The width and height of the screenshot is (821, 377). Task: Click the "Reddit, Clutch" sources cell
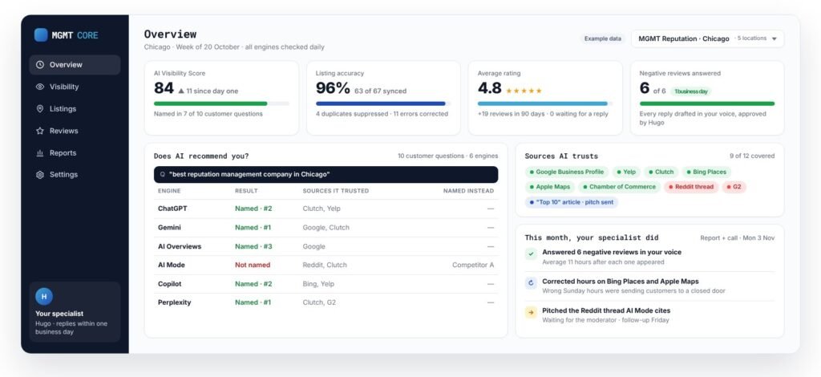[325, 265]
